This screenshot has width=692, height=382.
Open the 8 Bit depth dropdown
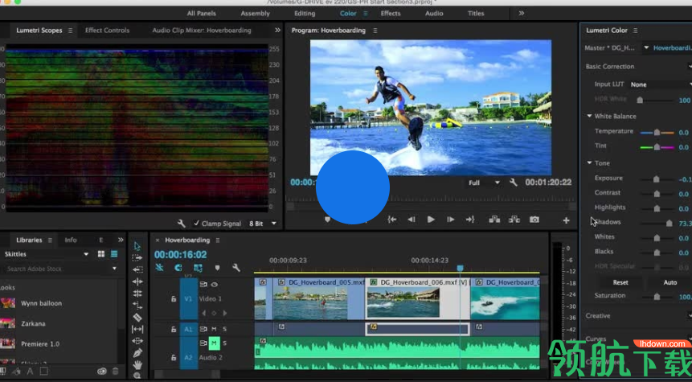click(x=263, y=224)
